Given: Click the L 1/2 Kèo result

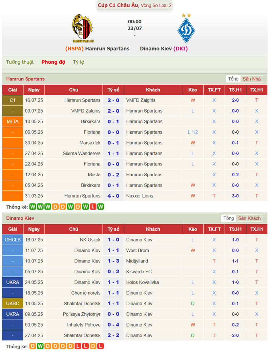Looking at the screenshot, I should point(192,132).
